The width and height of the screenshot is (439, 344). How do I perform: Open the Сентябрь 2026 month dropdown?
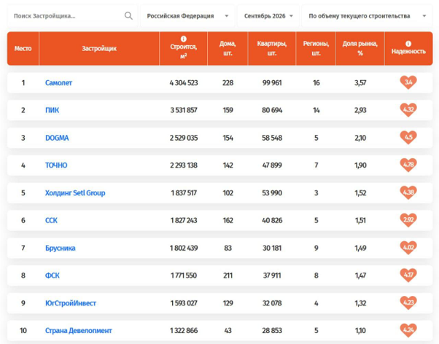tap(268, 16)
